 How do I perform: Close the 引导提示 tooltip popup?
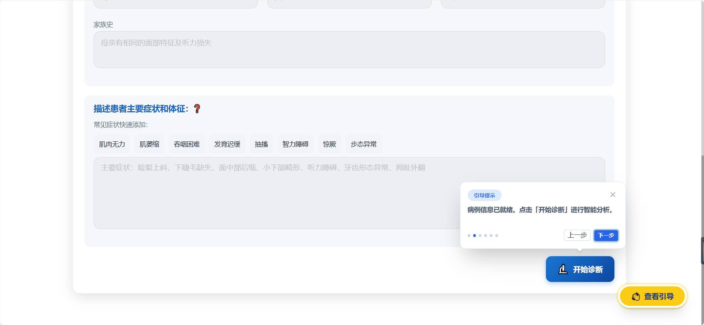pyautogui.click(x=613, y=195)
